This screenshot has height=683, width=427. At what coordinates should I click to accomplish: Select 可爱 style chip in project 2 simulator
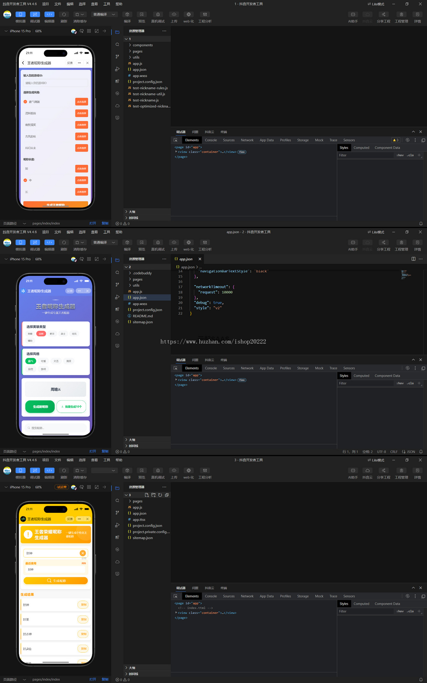pos(43,361)
